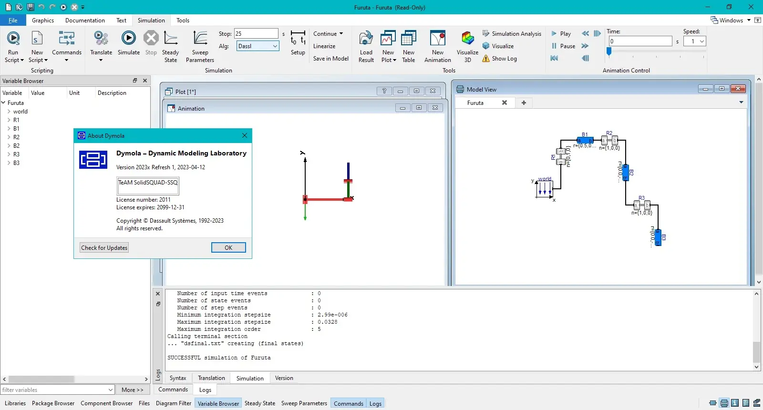Click Save in Model
Viewport: 763px width, 410px height.
click(x=331, y=59)
